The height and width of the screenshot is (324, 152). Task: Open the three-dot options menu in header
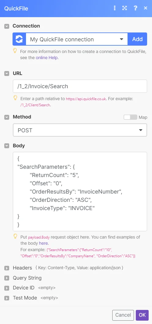115,8
